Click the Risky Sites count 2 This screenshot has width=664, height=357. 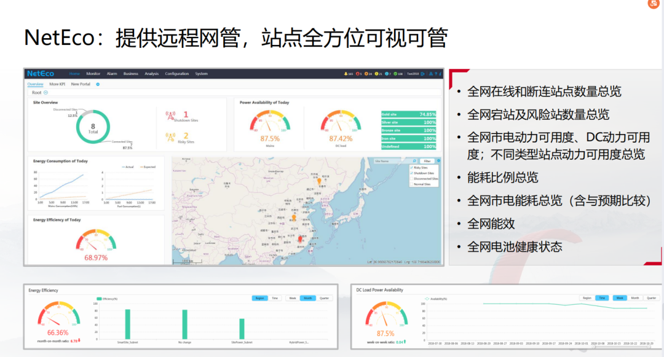coord(186,136)
